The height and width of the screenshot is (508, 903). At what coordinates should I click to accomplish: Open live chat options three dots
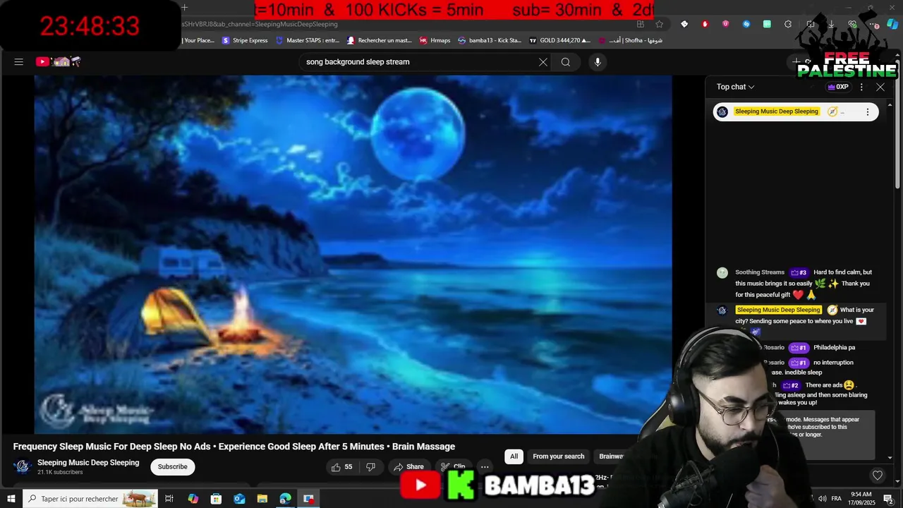tap(861, 87)
